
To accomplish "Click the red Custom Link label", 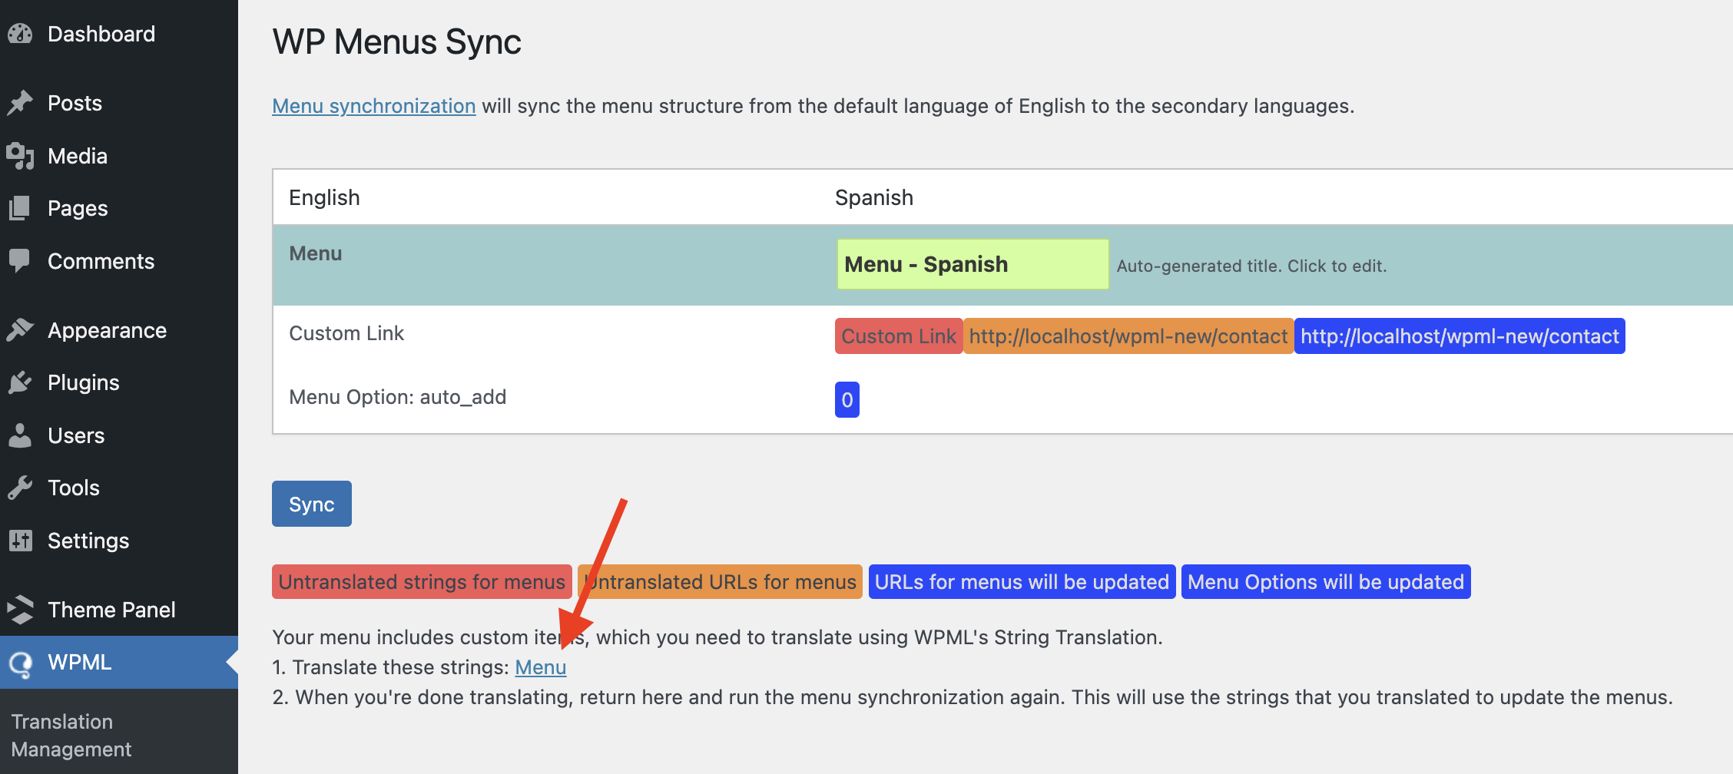I will point(898,336).
